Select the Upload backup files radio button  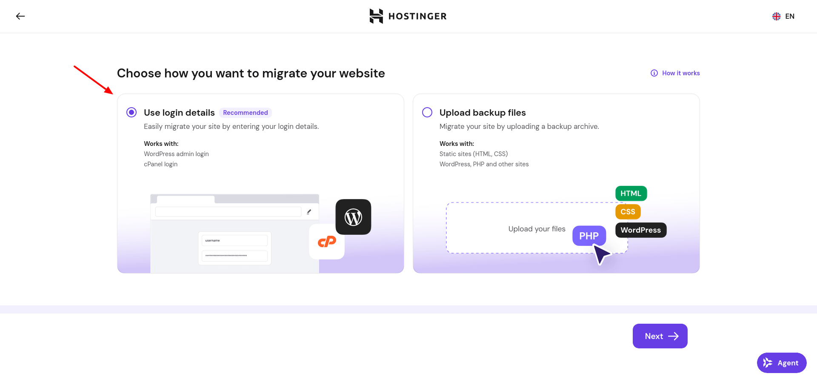[x=427, y=112]
